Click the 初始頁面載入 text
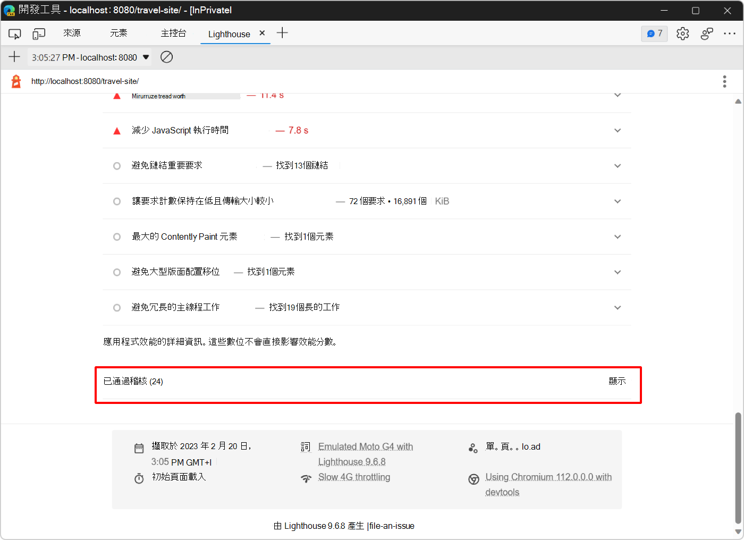744x540 pixels. 179,477
